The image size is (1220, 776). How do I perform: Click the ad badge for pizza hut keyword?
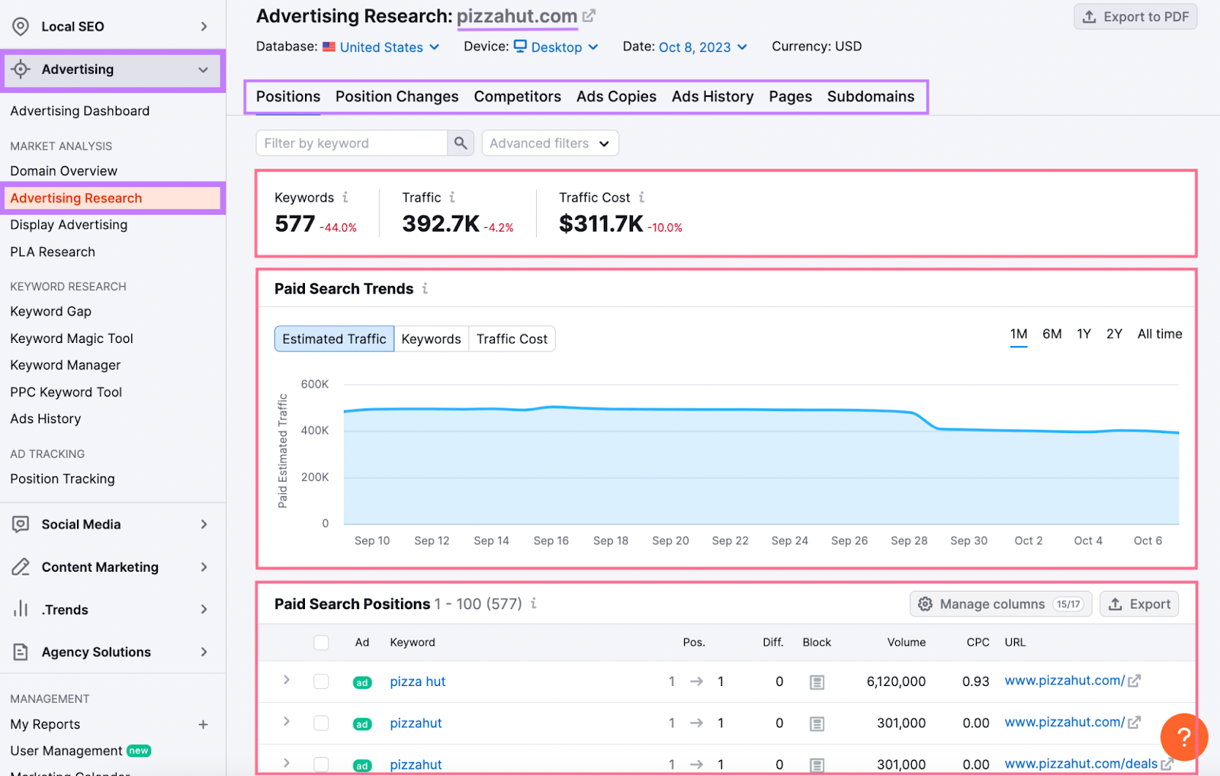click(x=362, y=682)
